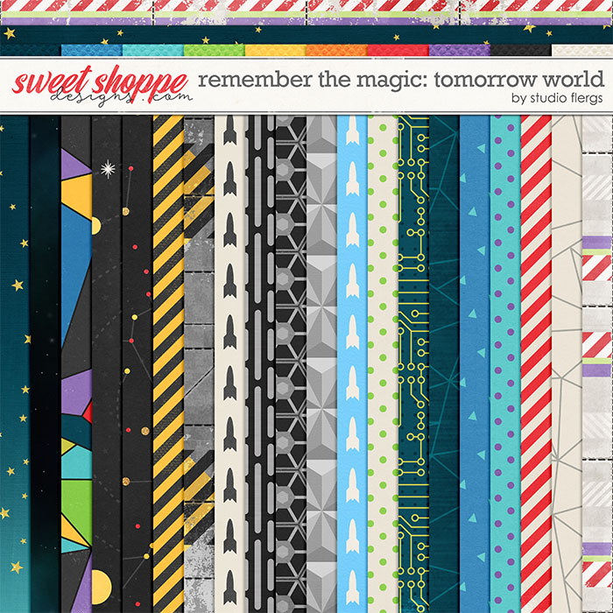Select the dark teal web lines paper
The height and width of the screenshot is (613, 613).
[444, 364]
